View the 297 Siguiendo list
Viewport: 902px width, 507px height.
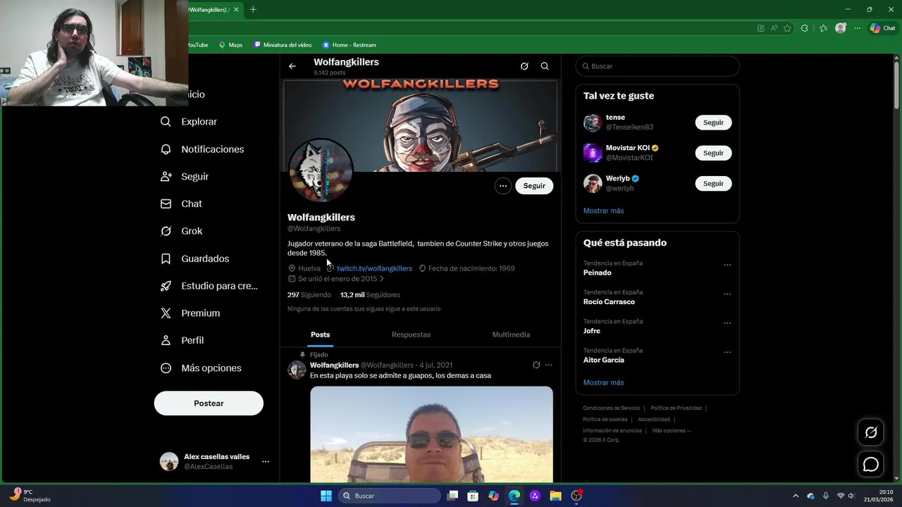pyautogui.click(x=309, y=295)
